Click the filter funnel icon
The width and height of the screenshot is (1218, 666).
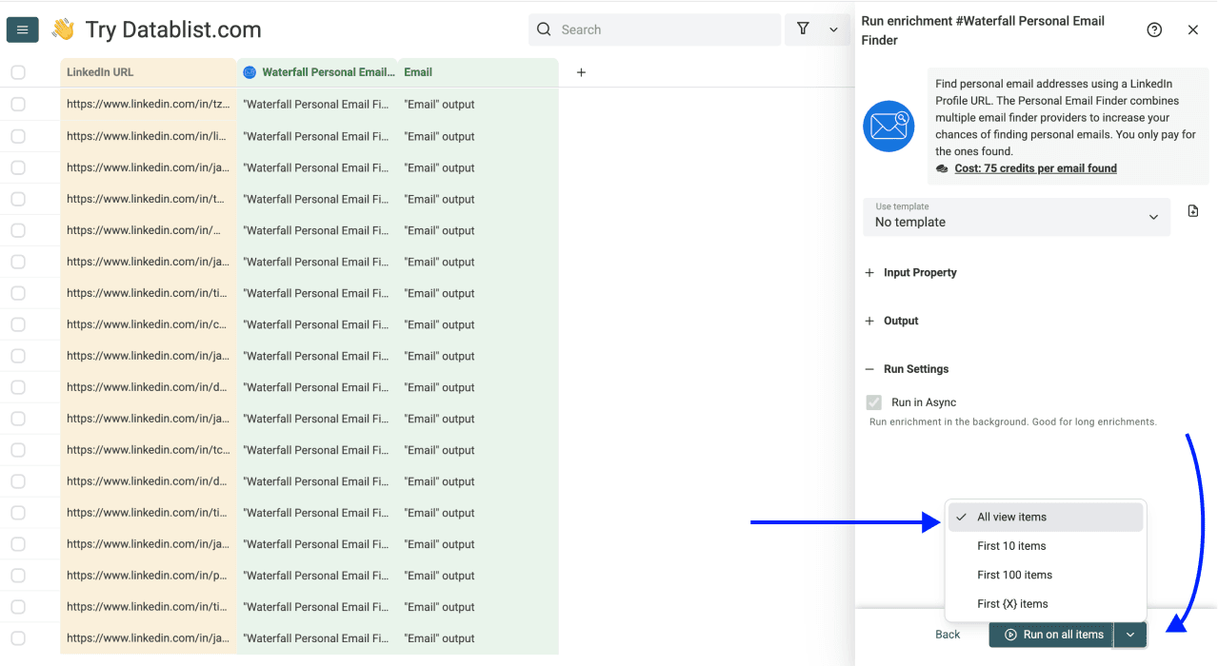click(x=803, y=29)
